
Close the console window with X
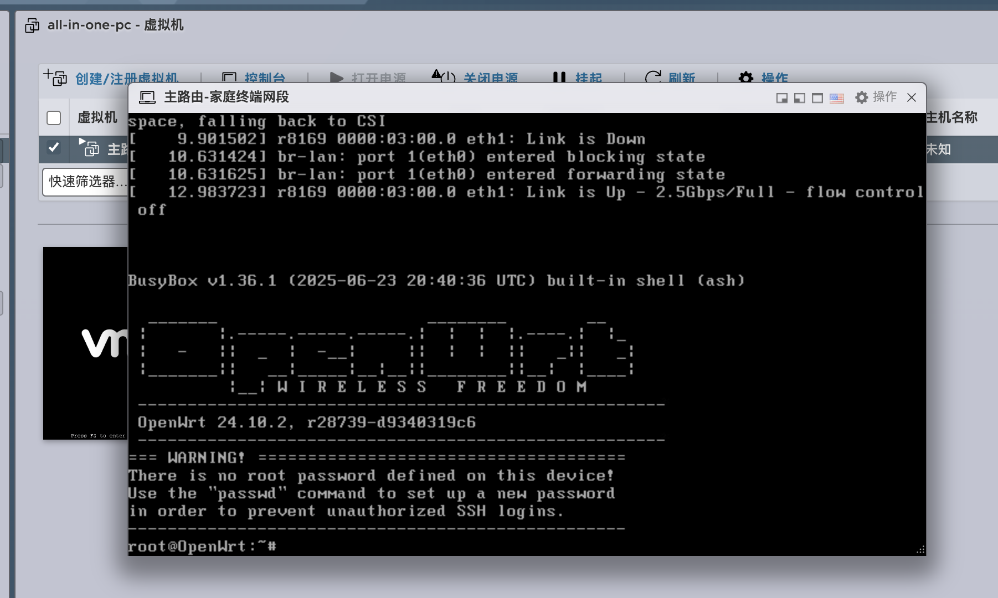tap(912, 97)
